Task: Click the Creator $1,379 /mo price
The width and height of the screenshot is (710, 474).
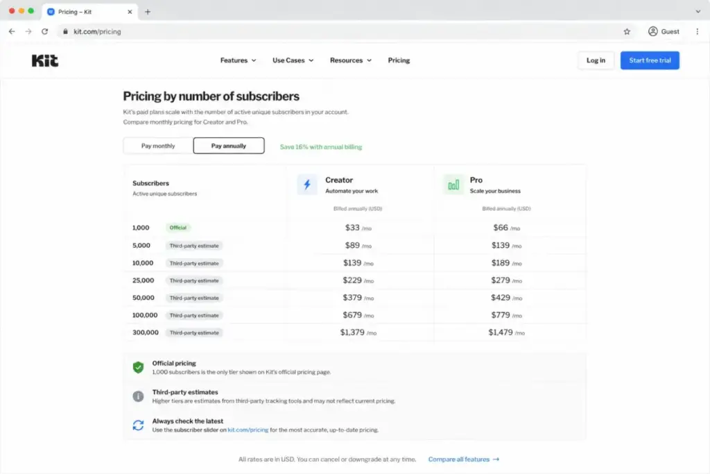Action: tap(358, 332)
